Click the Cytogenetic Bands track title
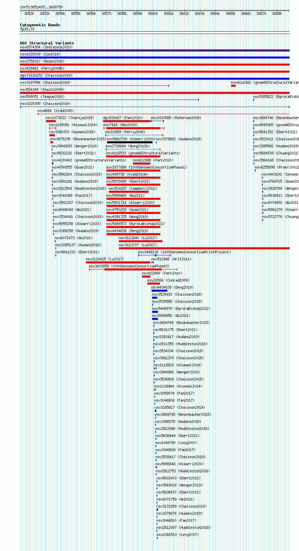 click(x=40, y=25)
